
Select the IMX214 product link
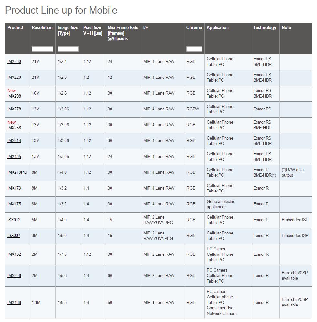click(x=14, y=141)
